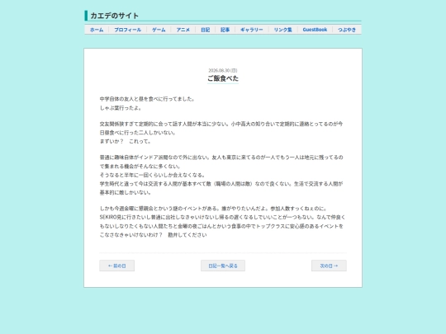
Task: Open the ホーム menu item
Action: [x=97, y=30]
